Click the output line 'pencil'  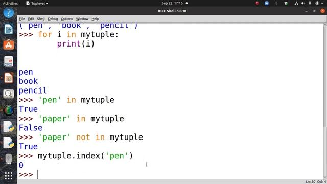pos(33,90)
